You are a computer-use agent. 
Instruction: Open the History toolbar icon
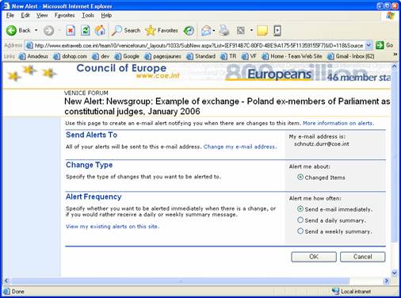[x=189, y=31]
